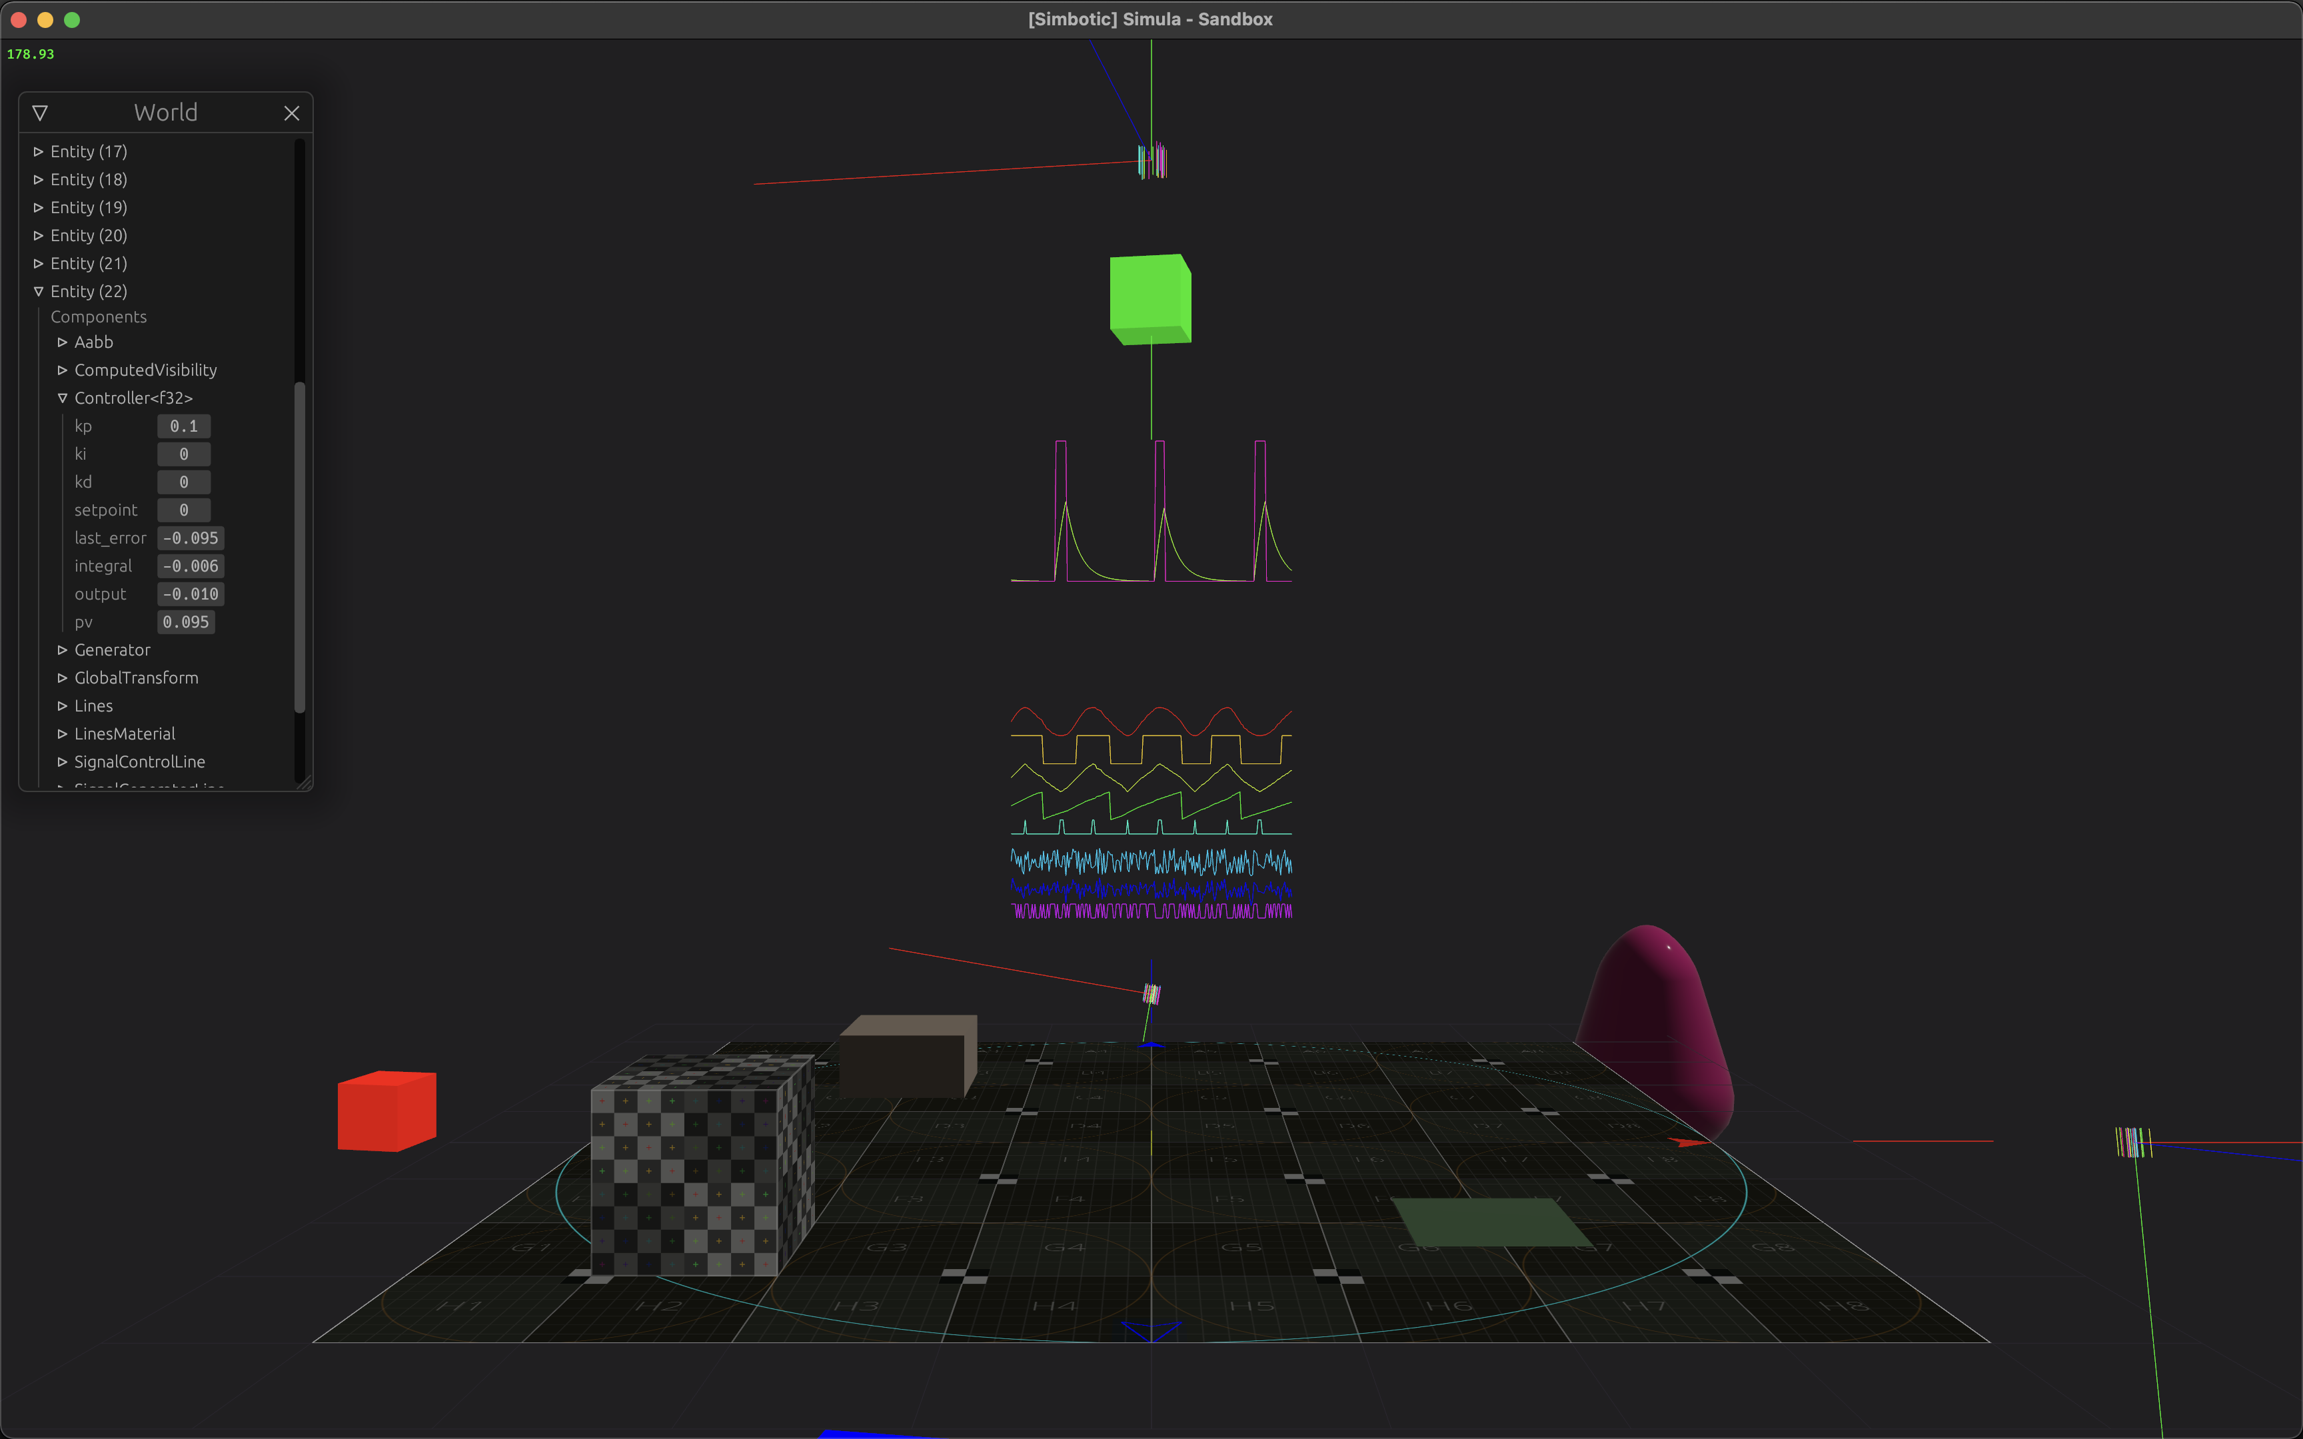Viewport: 2303px width, 1439px height.
Task: Expand the LinesMaterial component
Action: [62, 733]
